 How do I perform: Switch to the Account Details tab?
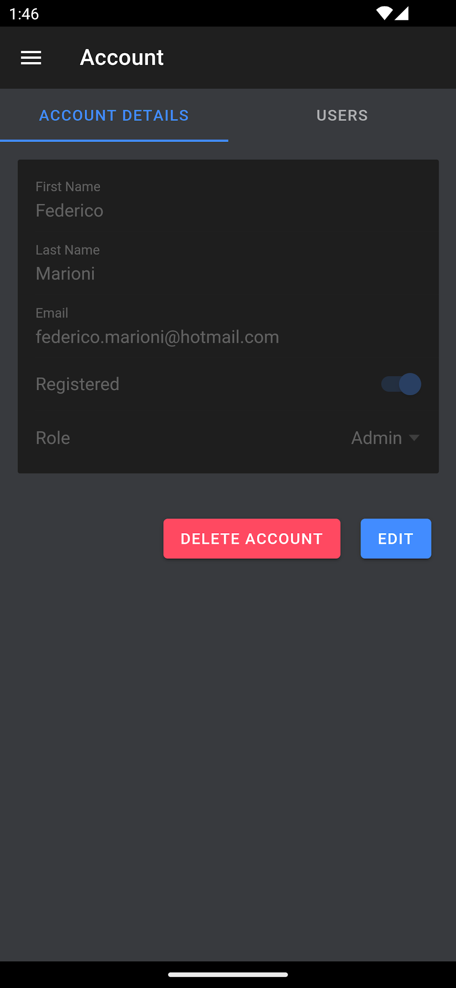click(x=114, y=115)
